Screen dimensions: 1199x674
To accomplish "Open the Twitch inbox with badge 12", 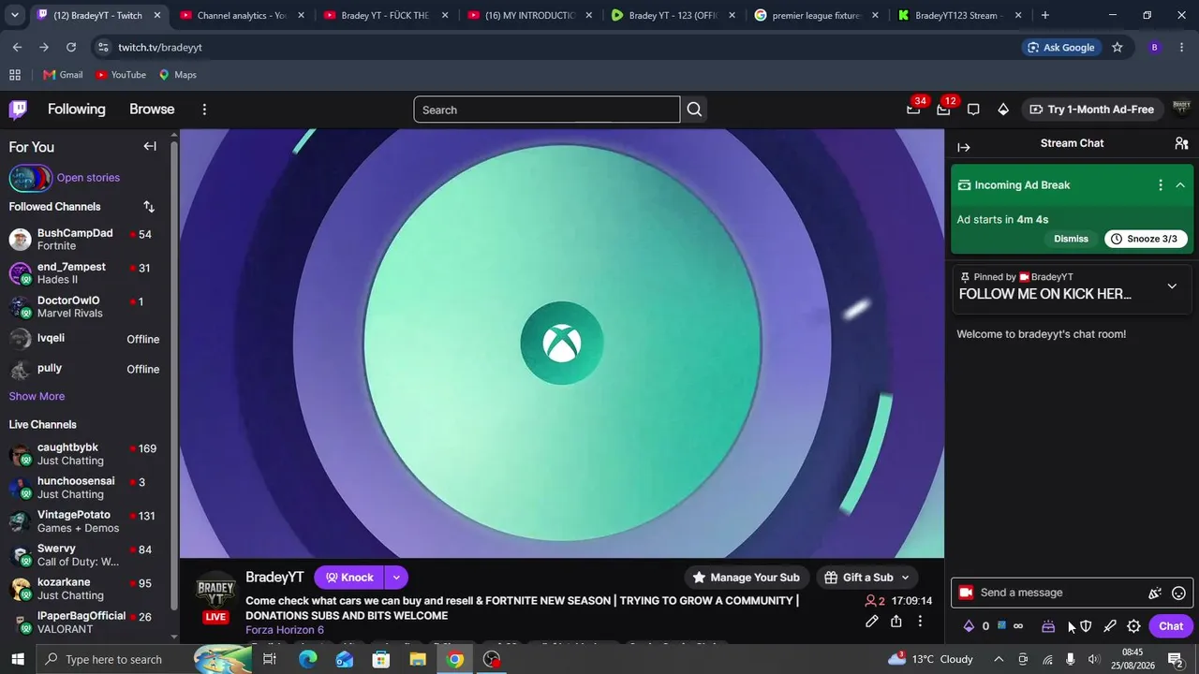I will tap(943, 110).
